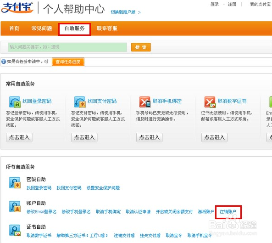This screenshot has height=243, width=272.
Task: Select the 自助服务 tab
Action: (74, 28)
